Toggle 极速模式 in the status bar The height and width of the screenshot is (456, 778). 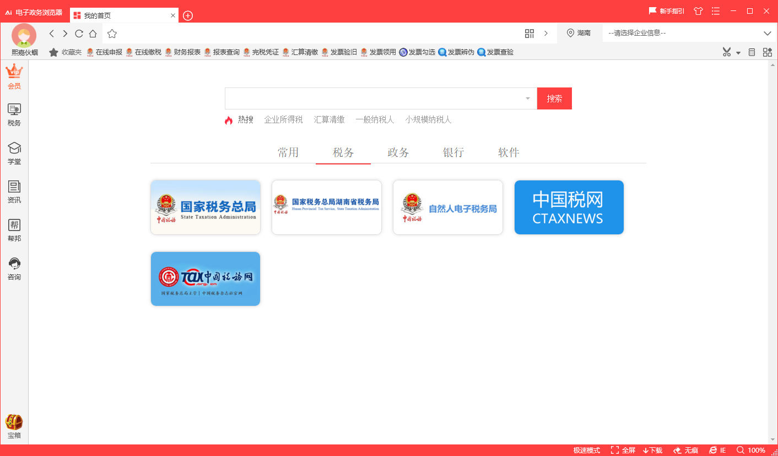click(587, 450)
